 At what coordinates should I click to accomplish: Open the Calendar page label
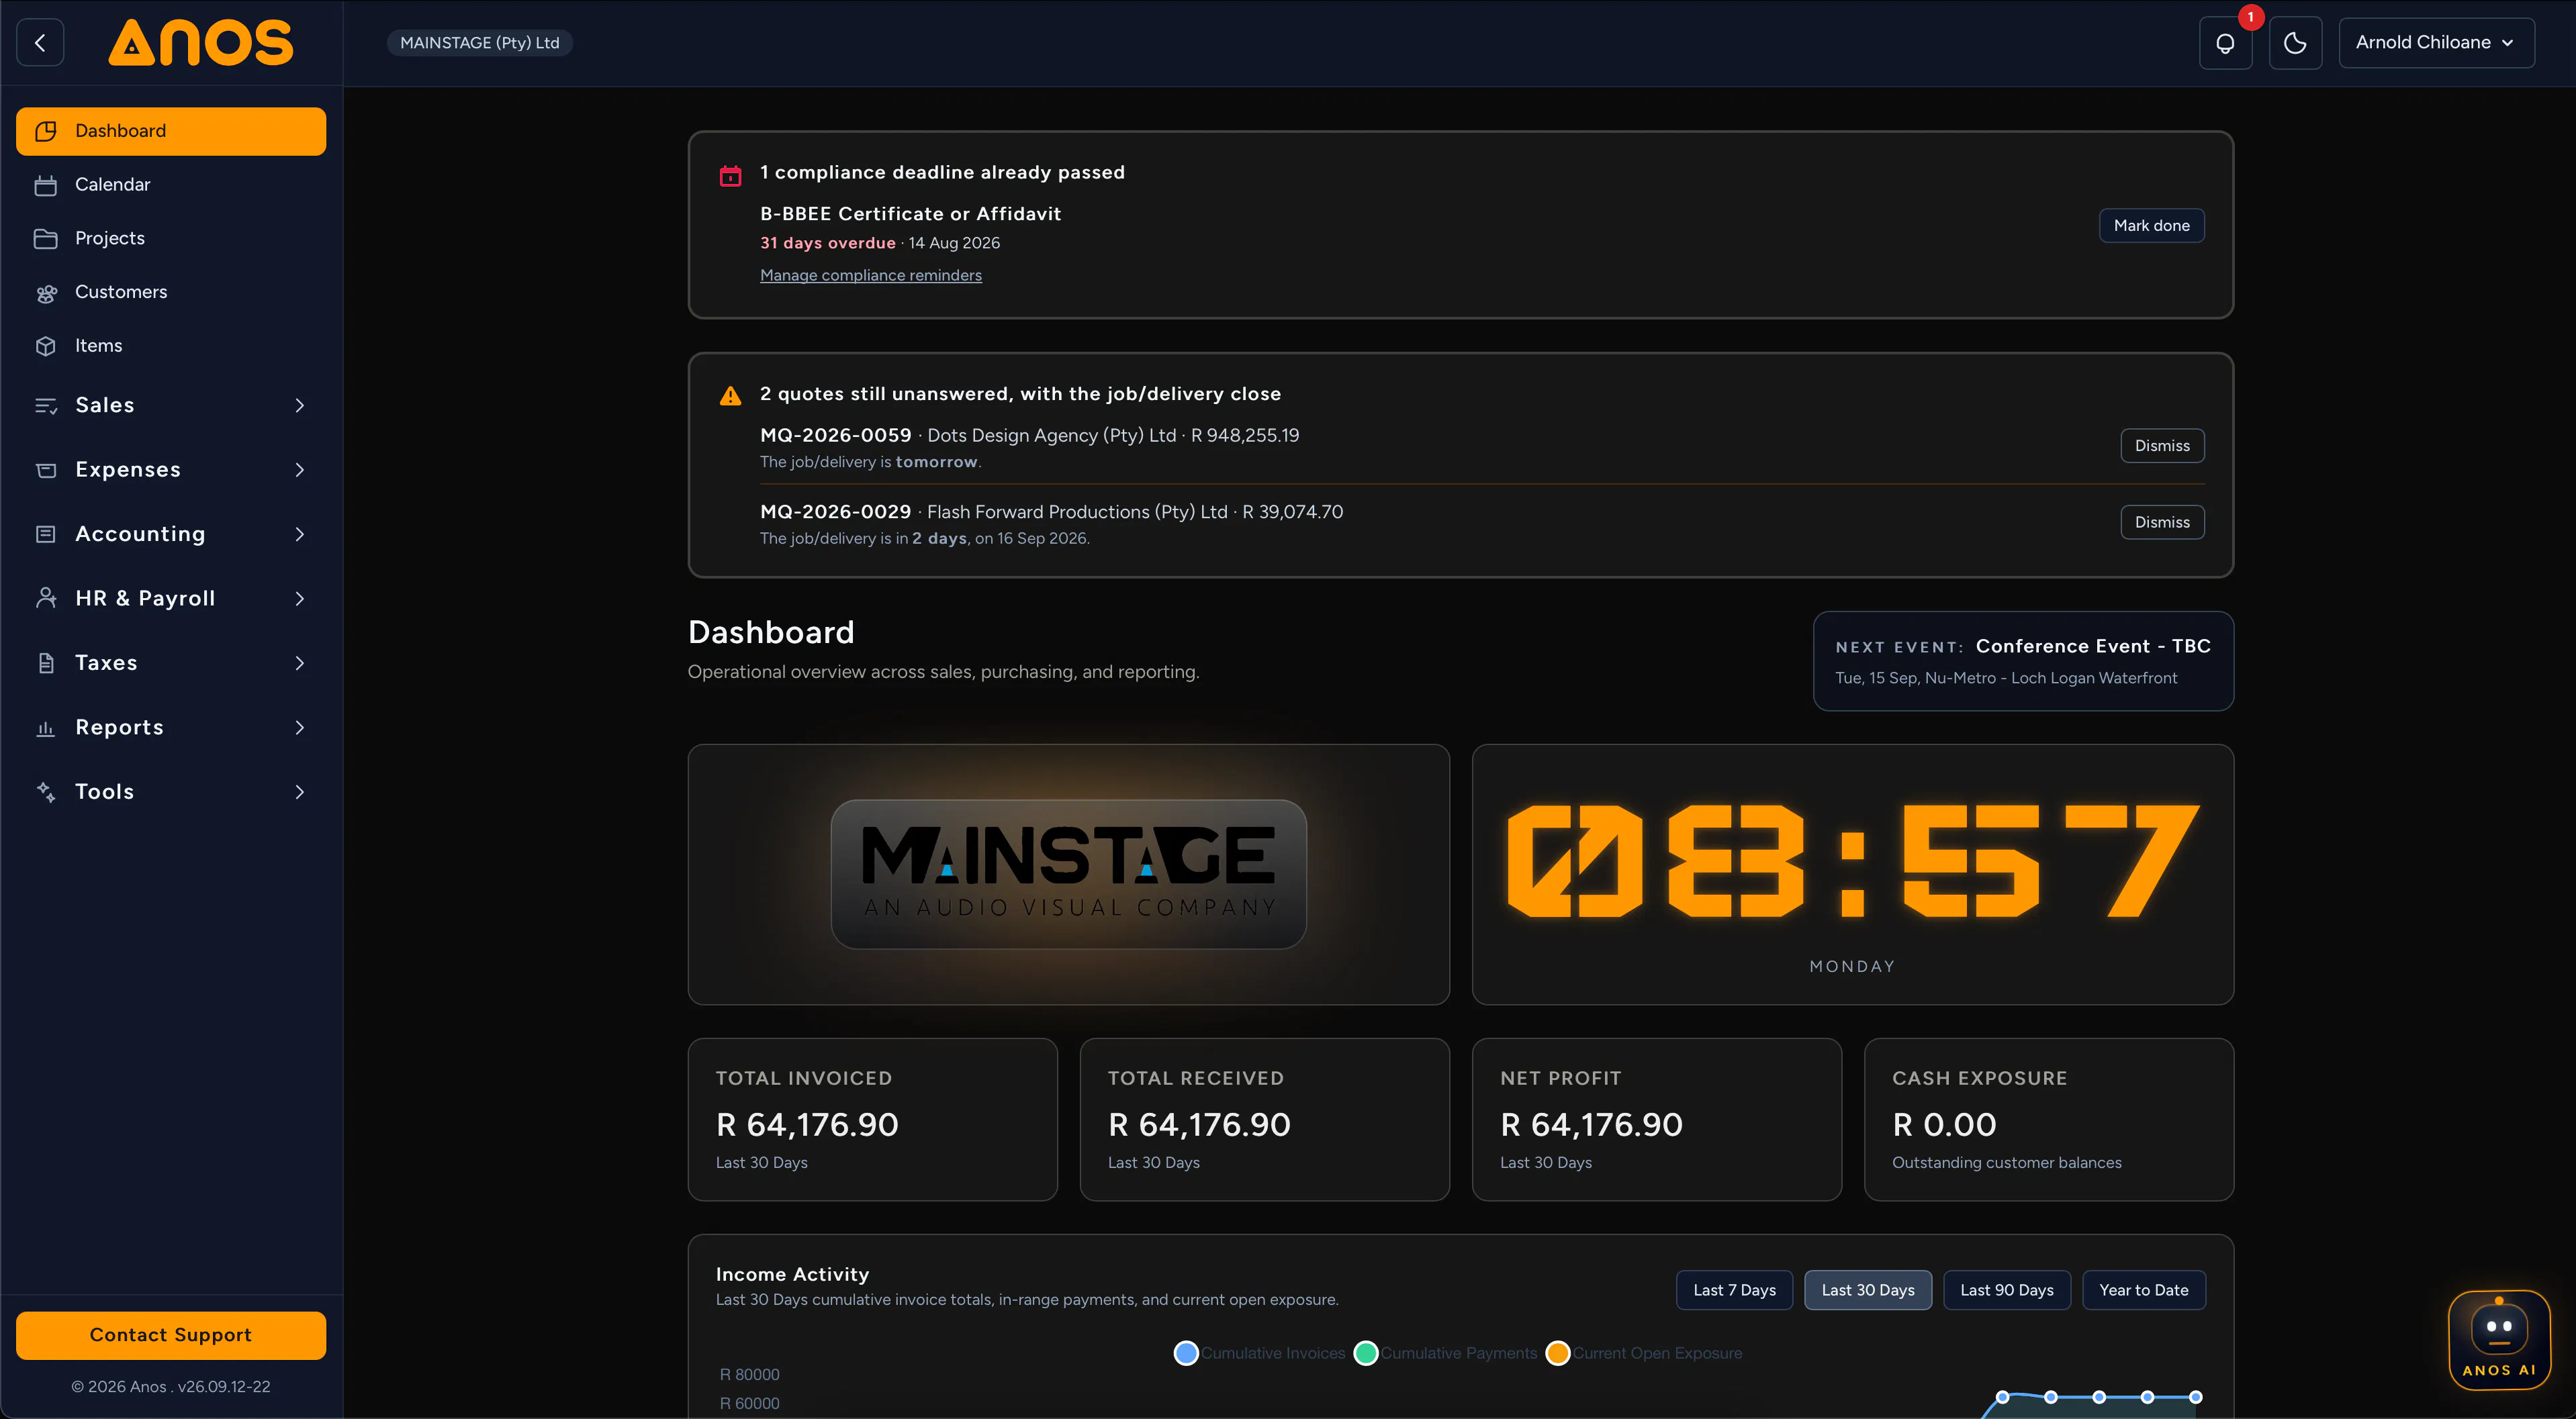coord(113,185)
